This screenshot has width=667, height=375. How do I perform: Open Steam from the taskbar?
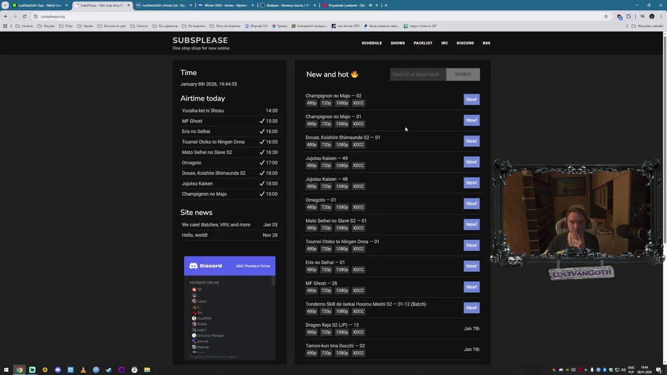[108, 370]
